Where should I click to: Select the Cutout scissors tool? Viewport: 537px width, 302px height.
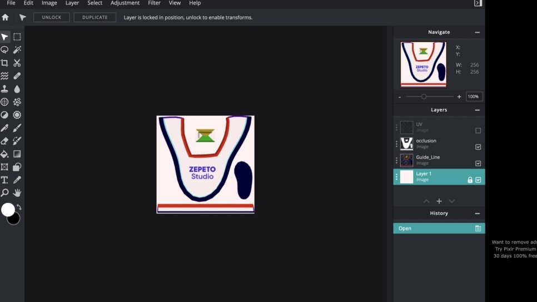pos(17,63)
